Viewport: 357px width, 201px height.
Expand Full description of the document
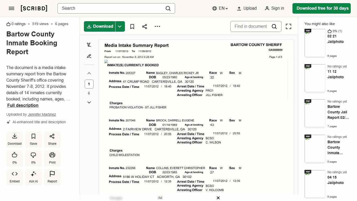click(23, 105)
